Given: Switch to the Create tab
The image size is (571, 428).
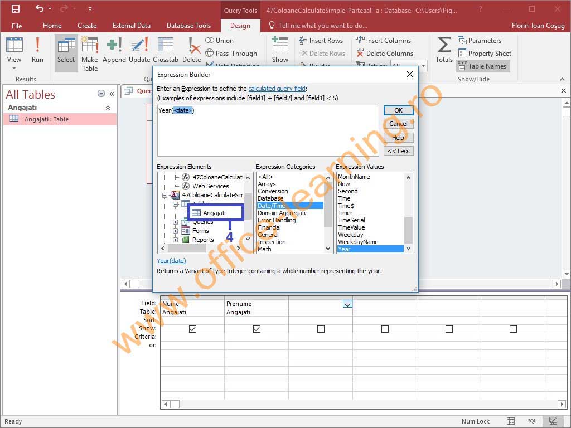Looking at the screenshot, I should coord(87,26).
